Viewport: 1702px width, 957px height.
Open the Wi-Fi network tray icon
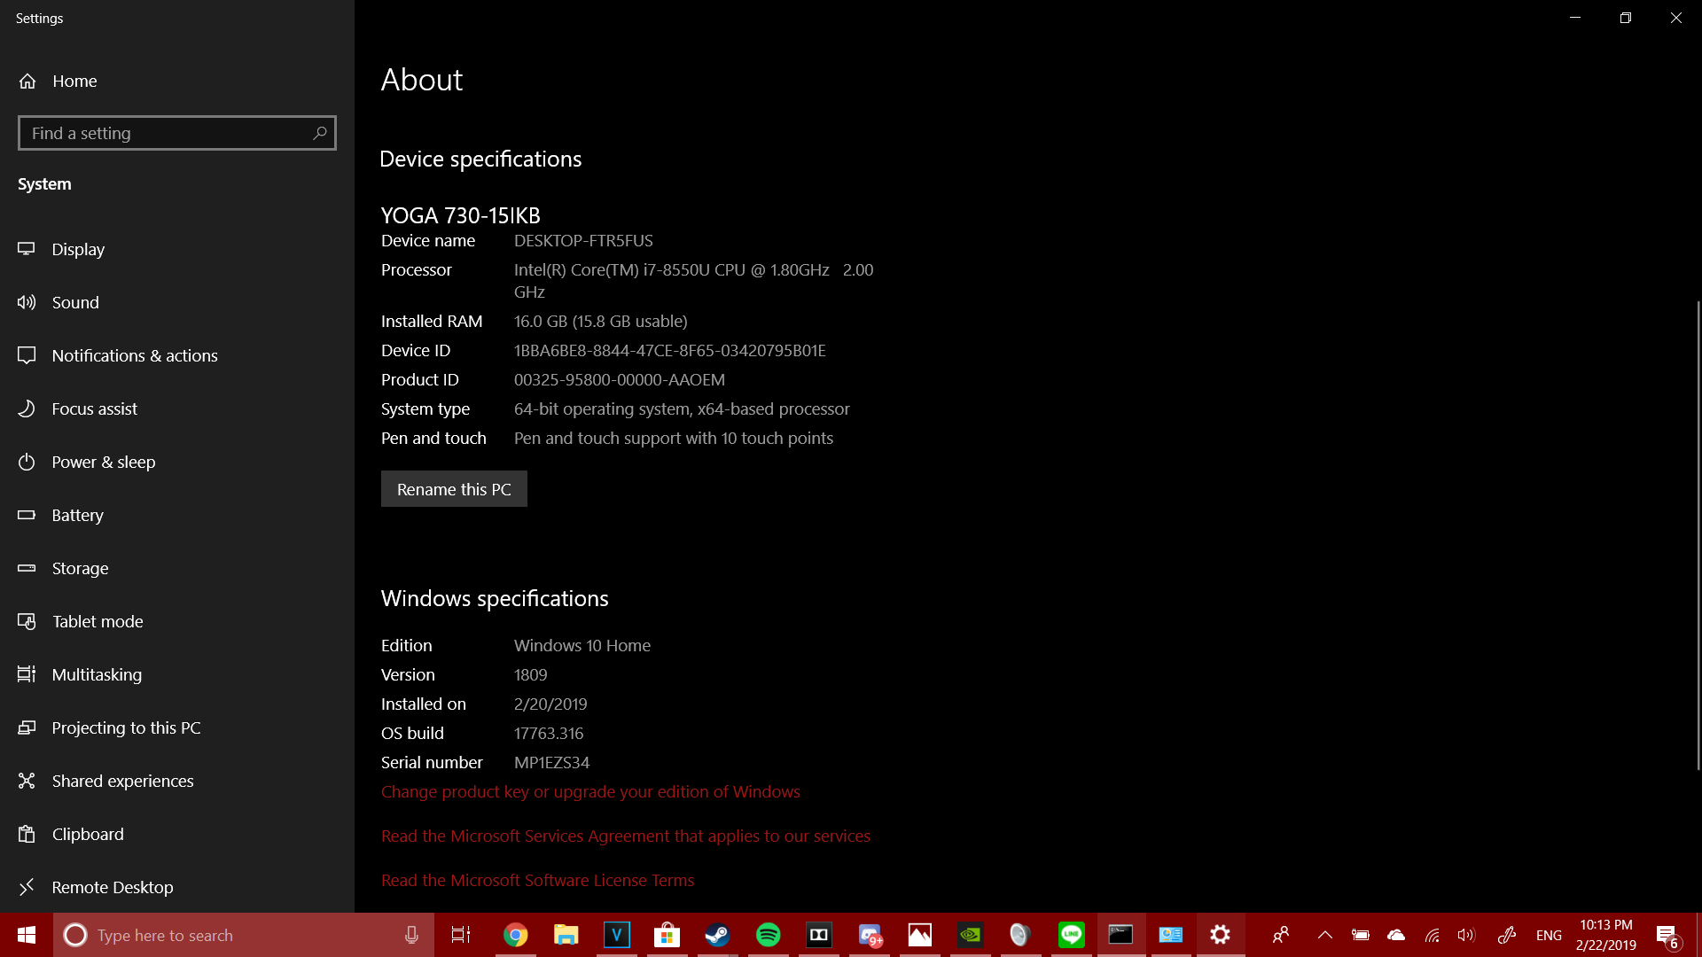(1432, 935)
